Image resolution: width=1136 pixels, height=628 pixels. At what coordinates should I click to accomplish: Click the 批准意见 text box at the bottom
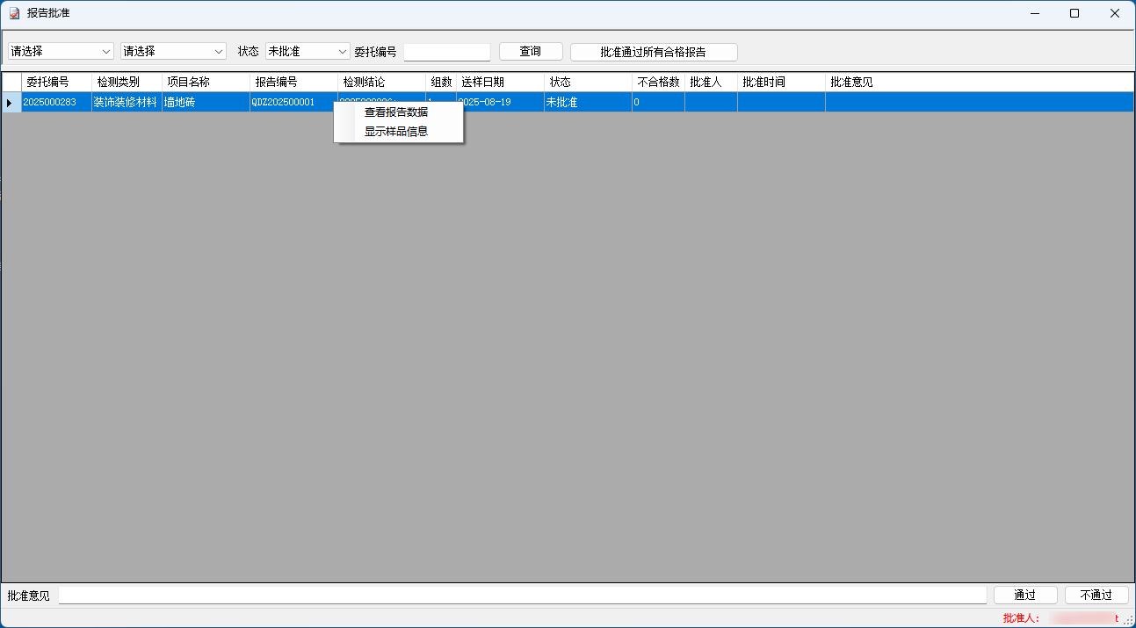click(x=522, y=596)
